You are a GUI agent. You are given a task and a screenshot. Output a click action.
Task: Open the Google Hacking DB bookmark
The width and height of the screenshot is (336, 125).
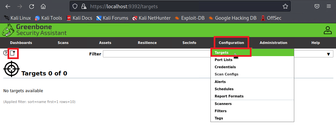pos(232,18)
